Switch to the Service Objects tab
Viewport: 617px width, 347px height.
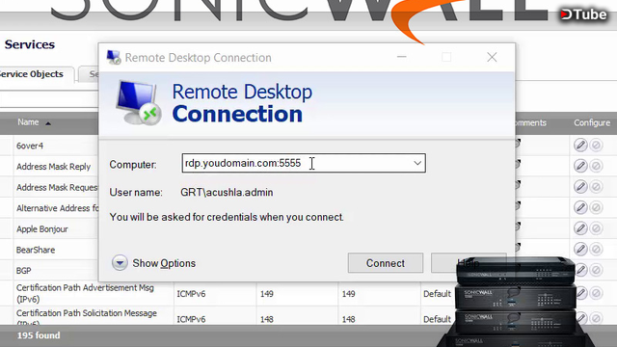coord(32,74)
